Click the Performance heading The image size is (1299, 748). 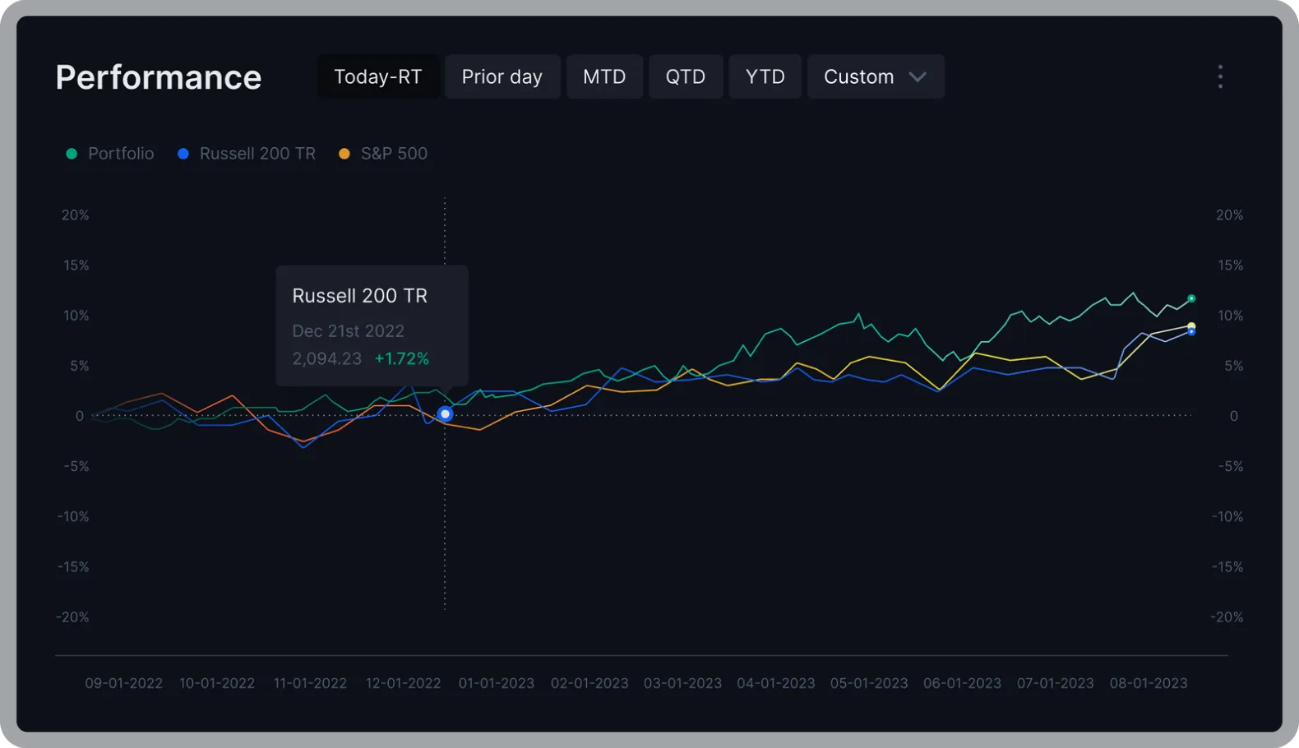point(159,77)
